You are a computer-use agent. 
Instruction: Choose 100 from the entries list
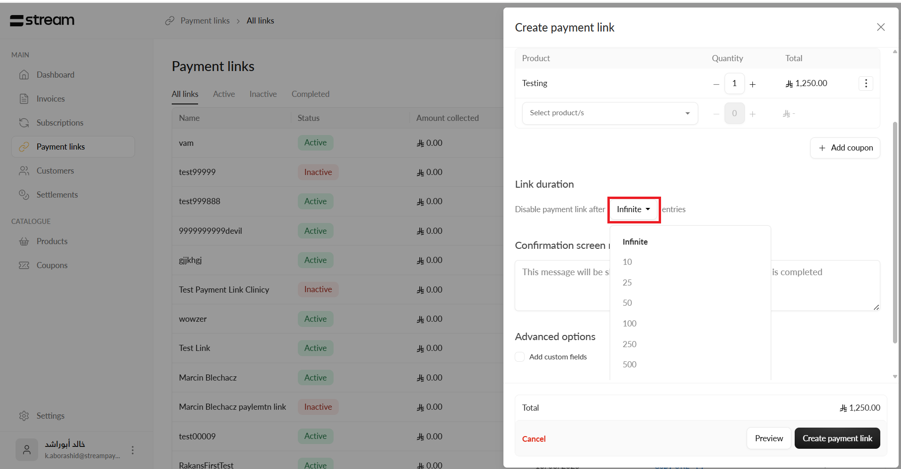click(x=629, y=324)
